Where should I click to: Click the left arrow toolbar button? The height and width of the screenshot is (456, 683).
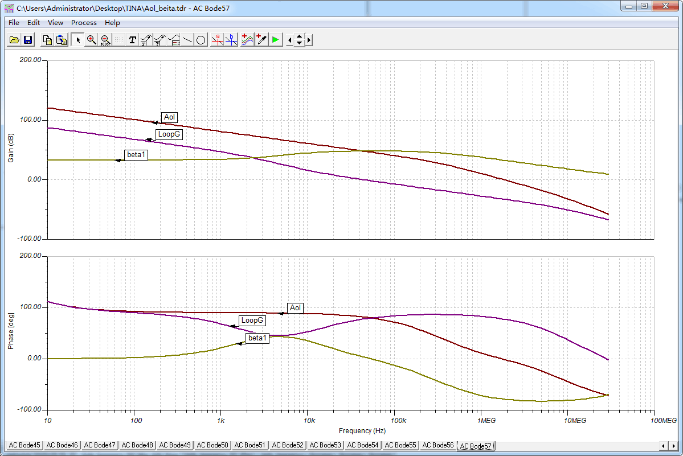click(x=290, y=40)
